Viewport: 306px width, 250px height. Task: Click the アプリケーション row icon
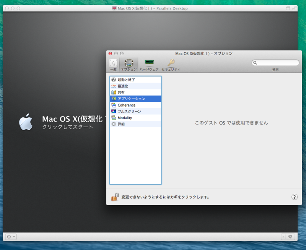pyautogui.click(x=114, y=99)
